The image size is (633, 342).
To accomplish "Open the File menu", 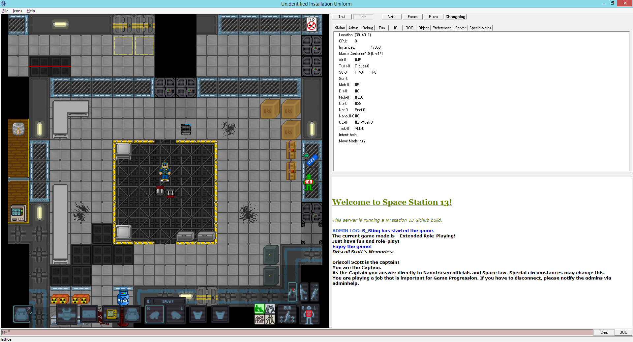I will [x=5, y=11].
